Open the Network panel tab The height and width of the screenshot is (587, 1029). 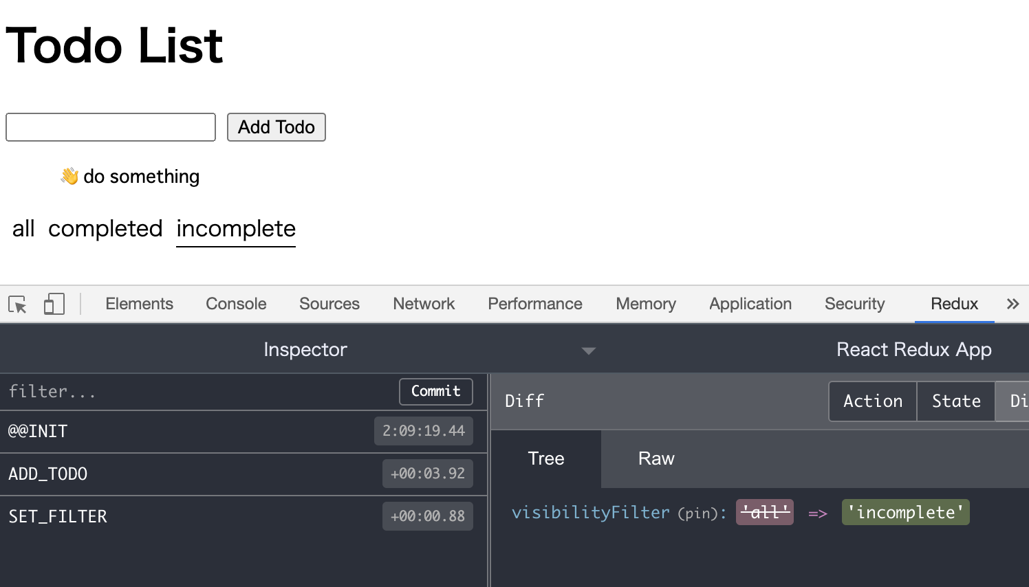(424, 304)
